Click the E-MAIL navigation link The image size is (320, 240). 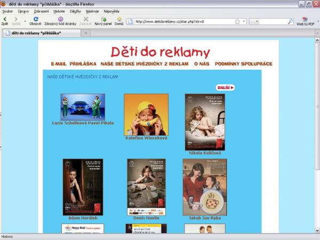(x=59, y=64)
